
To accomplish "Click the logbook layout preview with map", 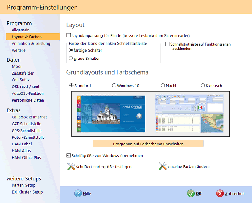I will tap(190, 114).
